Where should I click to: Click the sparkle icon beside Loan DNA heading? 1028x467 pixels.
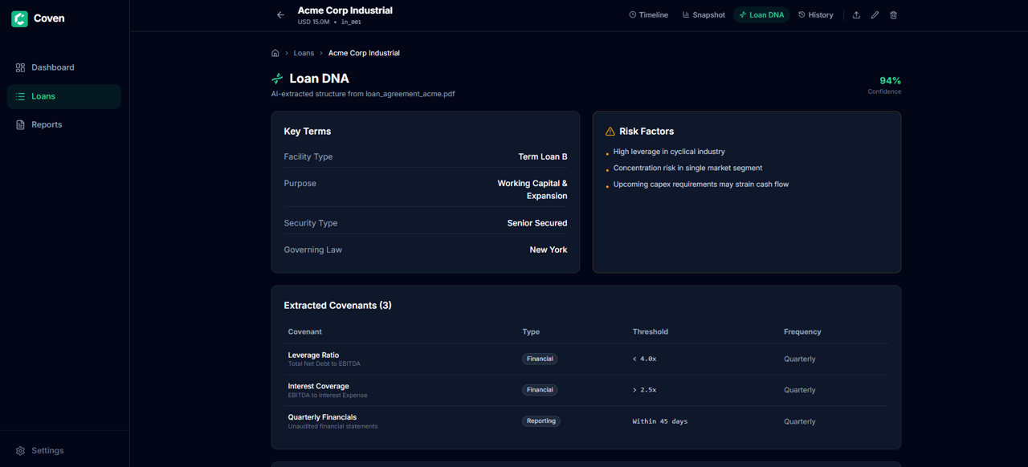tap(277, 79)
